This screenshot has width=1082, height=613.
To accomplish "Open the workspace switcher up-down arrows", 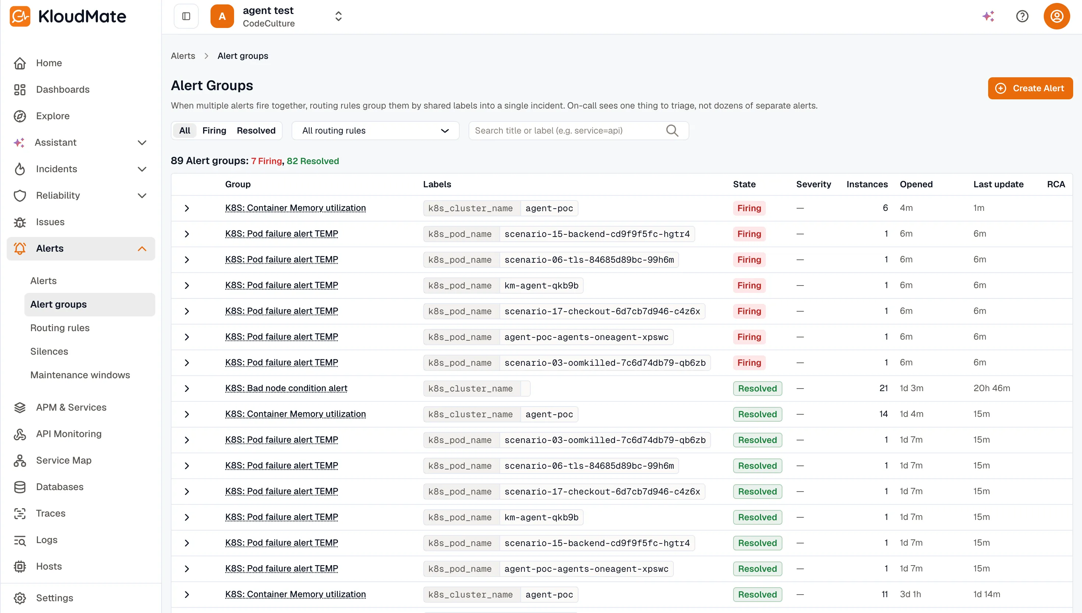I will pos(338,16).
